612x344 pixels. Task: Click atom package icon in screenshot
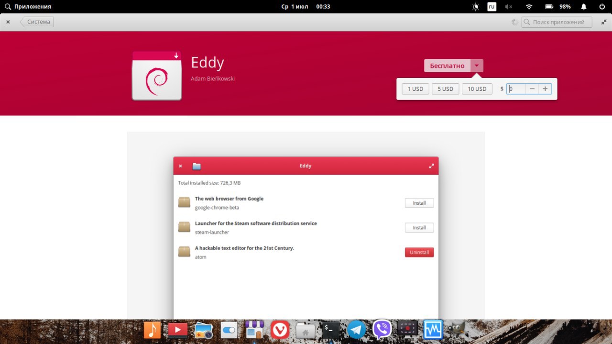click(x=184, y=251)
